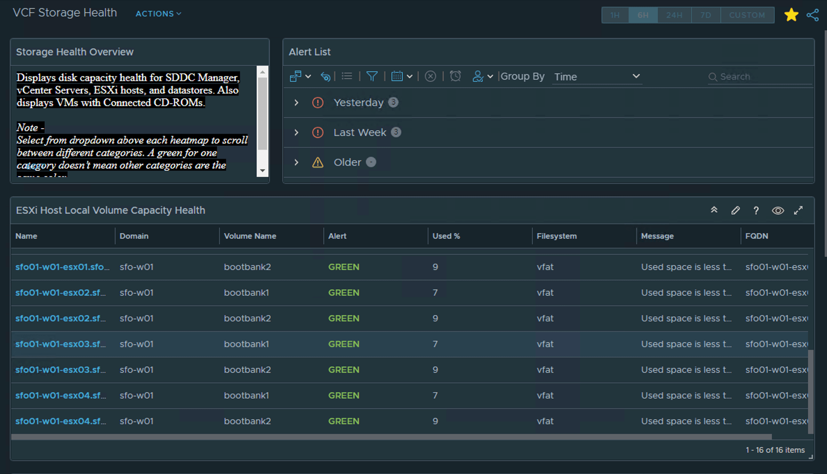Click the cancel alert circle-x icon
Image resolution: width=827 pixels, height=474 pixels.
coord(430,76)
